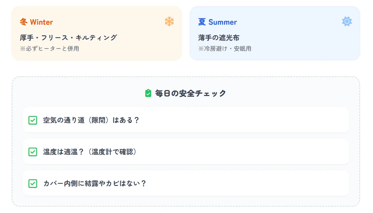
Task: Click the 温度は適温？（温度計で確認） label
Action: 90,152
